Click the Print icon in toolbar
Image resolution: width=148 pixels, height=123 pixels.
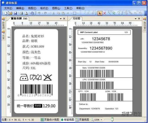[21, 13]
